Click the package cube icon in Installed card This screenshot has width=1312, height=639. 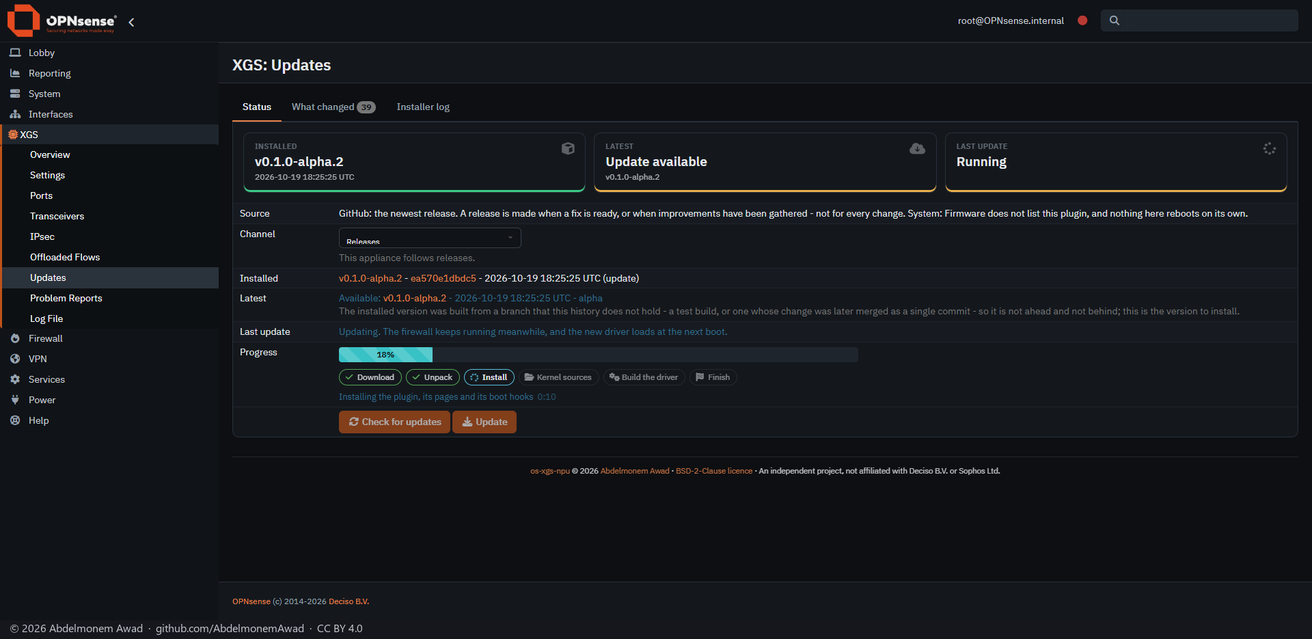click(x=568, y=148)
